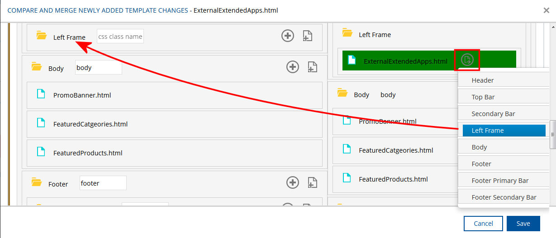This screenshot has width=556, height=238.
Task: Click the plus icon in Footer row
Action: [293, 182]
